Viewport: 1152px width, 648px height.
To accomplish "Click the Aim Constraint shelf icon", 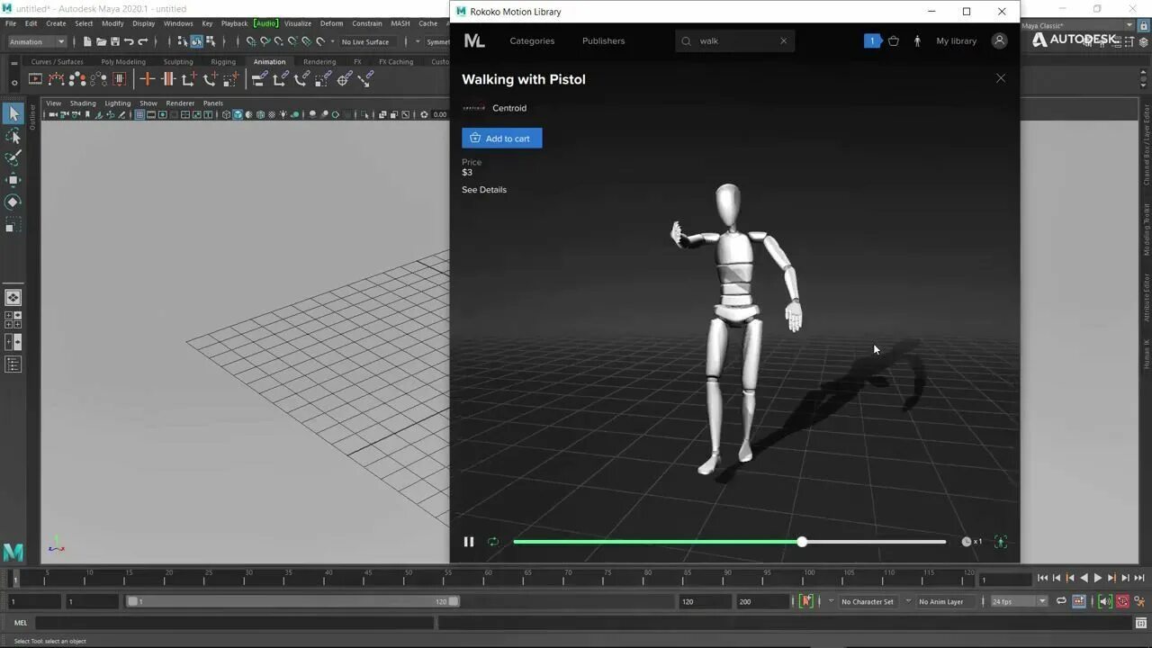I will pyautogui.click(x=344, y=79).
